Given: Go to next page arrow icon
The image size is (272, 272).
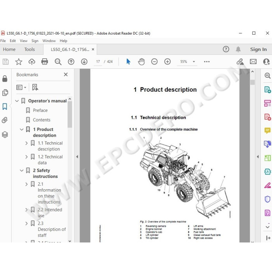Looking at the screenshot, I should click(x=84, y=61).
